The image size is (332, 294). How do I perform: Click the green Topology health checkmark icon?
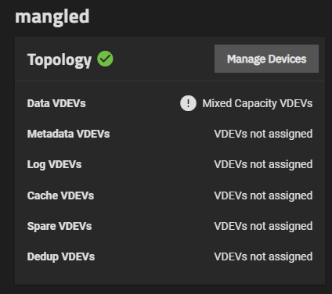[x=105, y=59]
